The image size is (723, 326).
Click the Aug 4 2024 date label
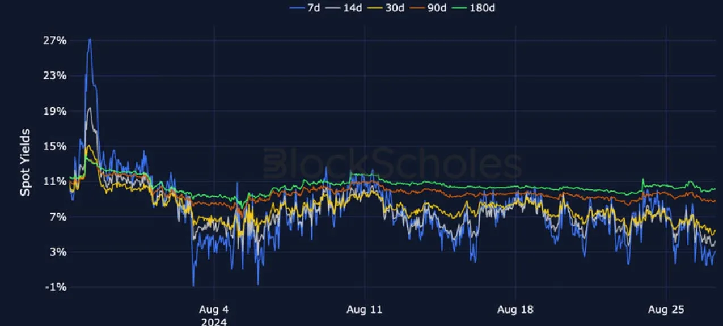click(214, 316)
